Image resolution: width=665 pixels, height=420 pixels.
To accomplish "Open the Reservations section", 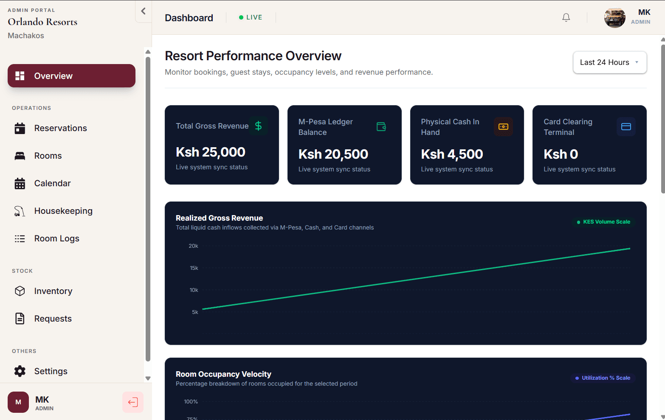I will (x=71, y=128).
